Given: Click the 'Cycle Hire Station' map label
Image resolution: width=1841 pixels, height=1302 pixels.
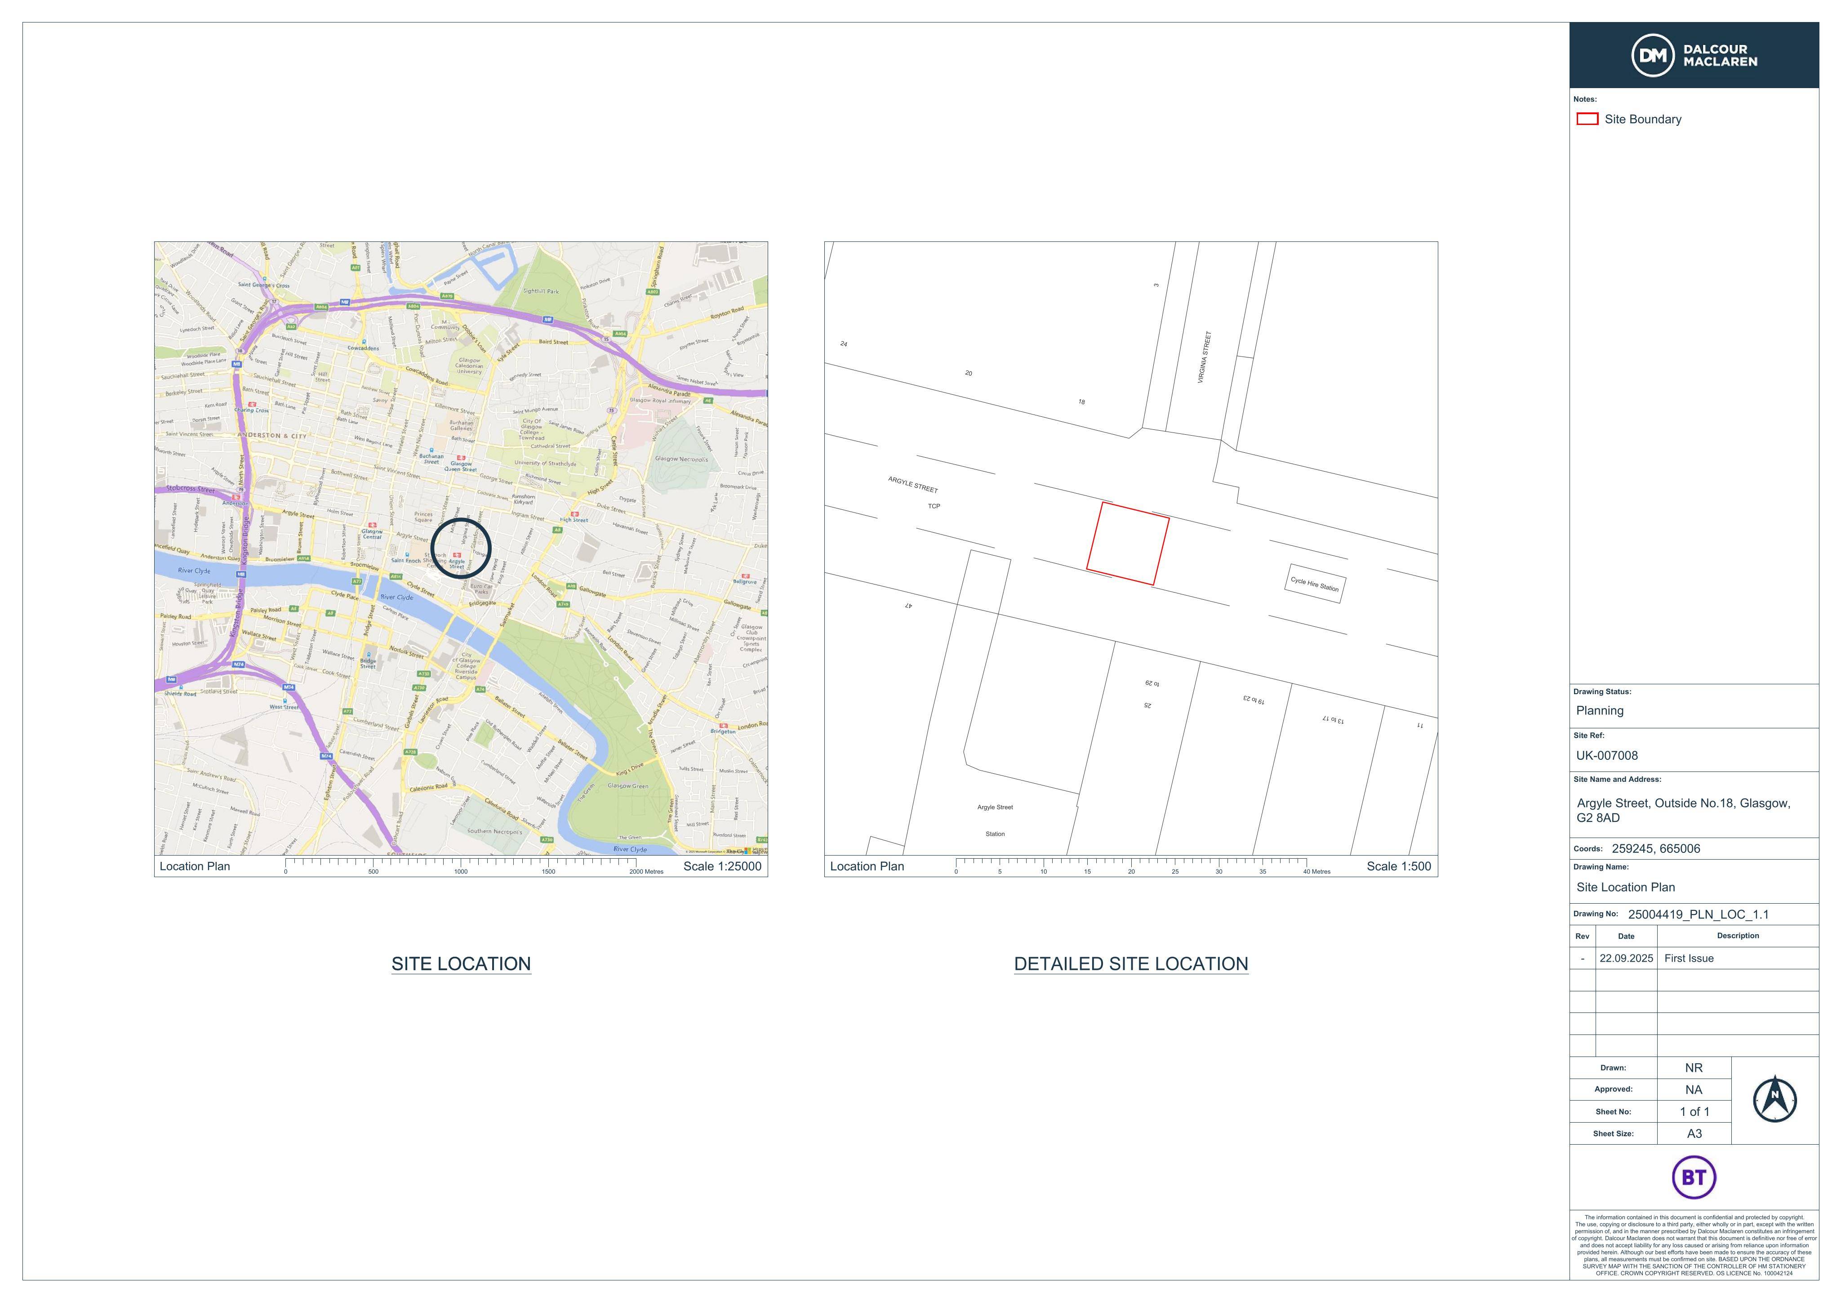Looking at the screenshot, I should [1315, 584].
